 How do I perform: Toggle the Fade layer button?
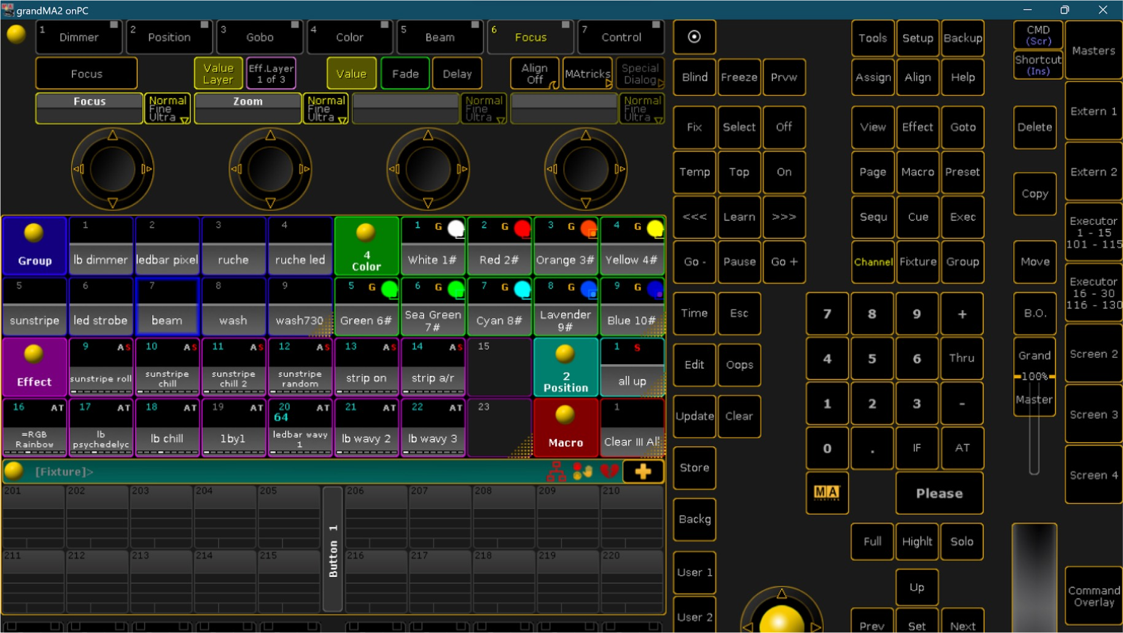[x=405, y=74]
